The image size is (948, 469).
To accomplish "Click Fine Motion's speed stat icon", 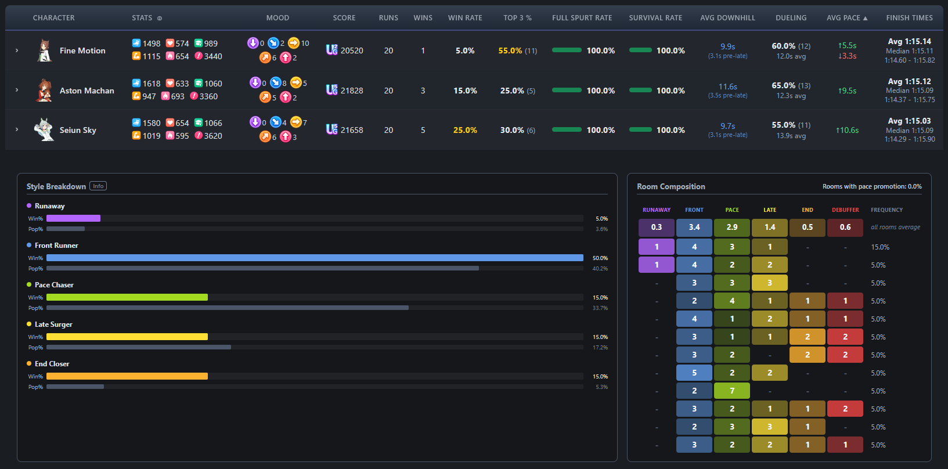I will click(x=136, y=43).
